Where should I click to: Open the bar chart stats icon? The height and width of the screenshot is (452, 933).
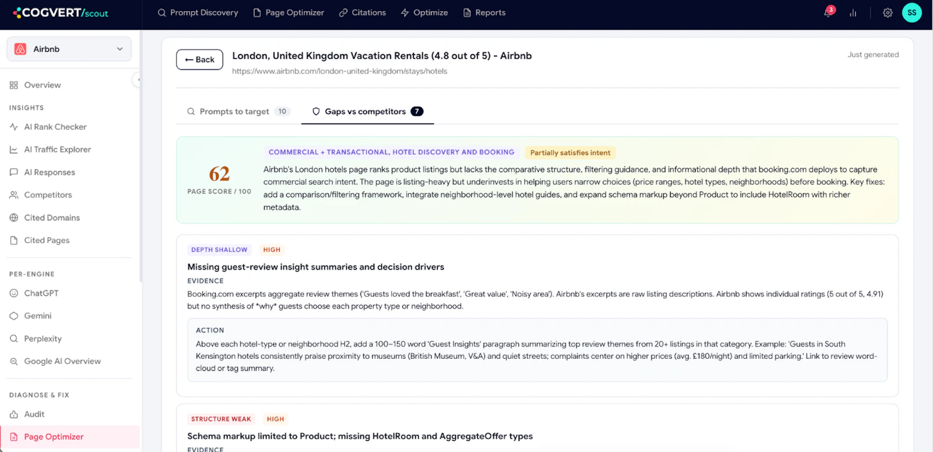tap(853, 13)
